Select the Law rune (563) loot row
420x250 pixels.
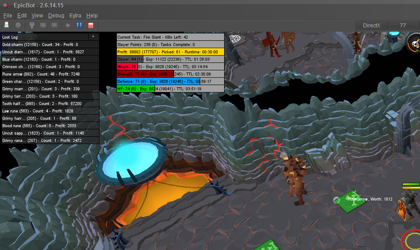click(x=50, y=111)
